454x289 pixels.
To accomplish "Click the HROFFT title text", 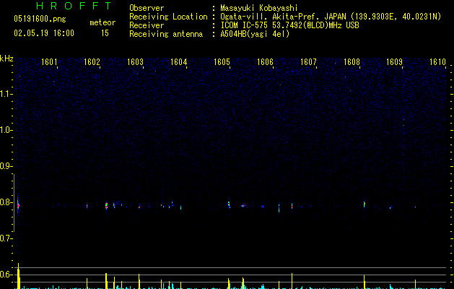I will point(74,6).
